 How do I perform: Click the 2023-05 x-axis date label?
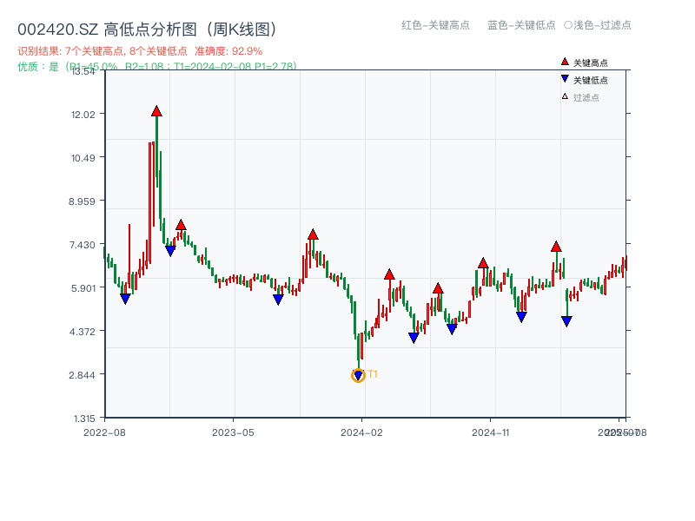click(x=233, y=432)
